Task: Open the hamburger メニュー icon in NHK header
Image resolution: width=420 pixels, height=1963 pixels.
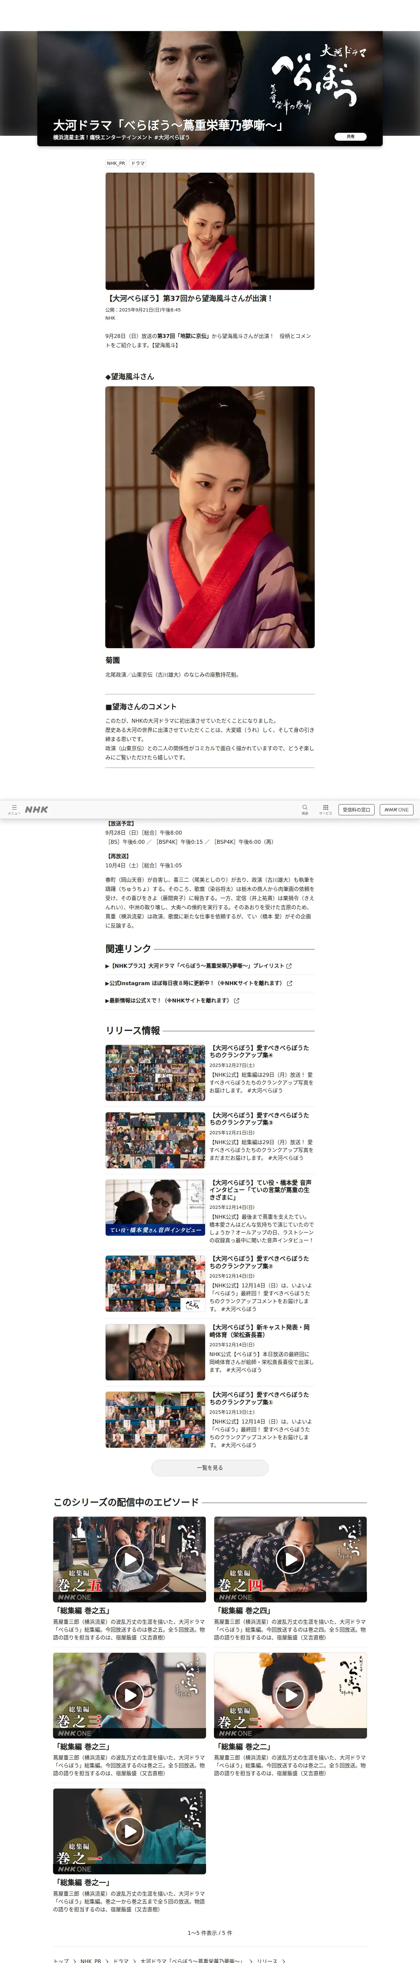Action: 14,809
